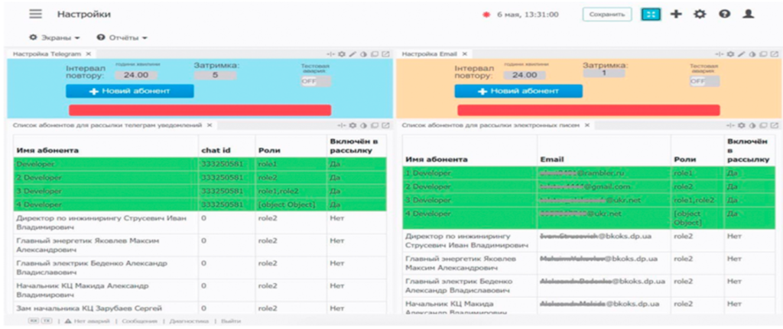Click the fullscreen layout toggle icon
Viewport: 783px width, 329px height.
[651, 14]
